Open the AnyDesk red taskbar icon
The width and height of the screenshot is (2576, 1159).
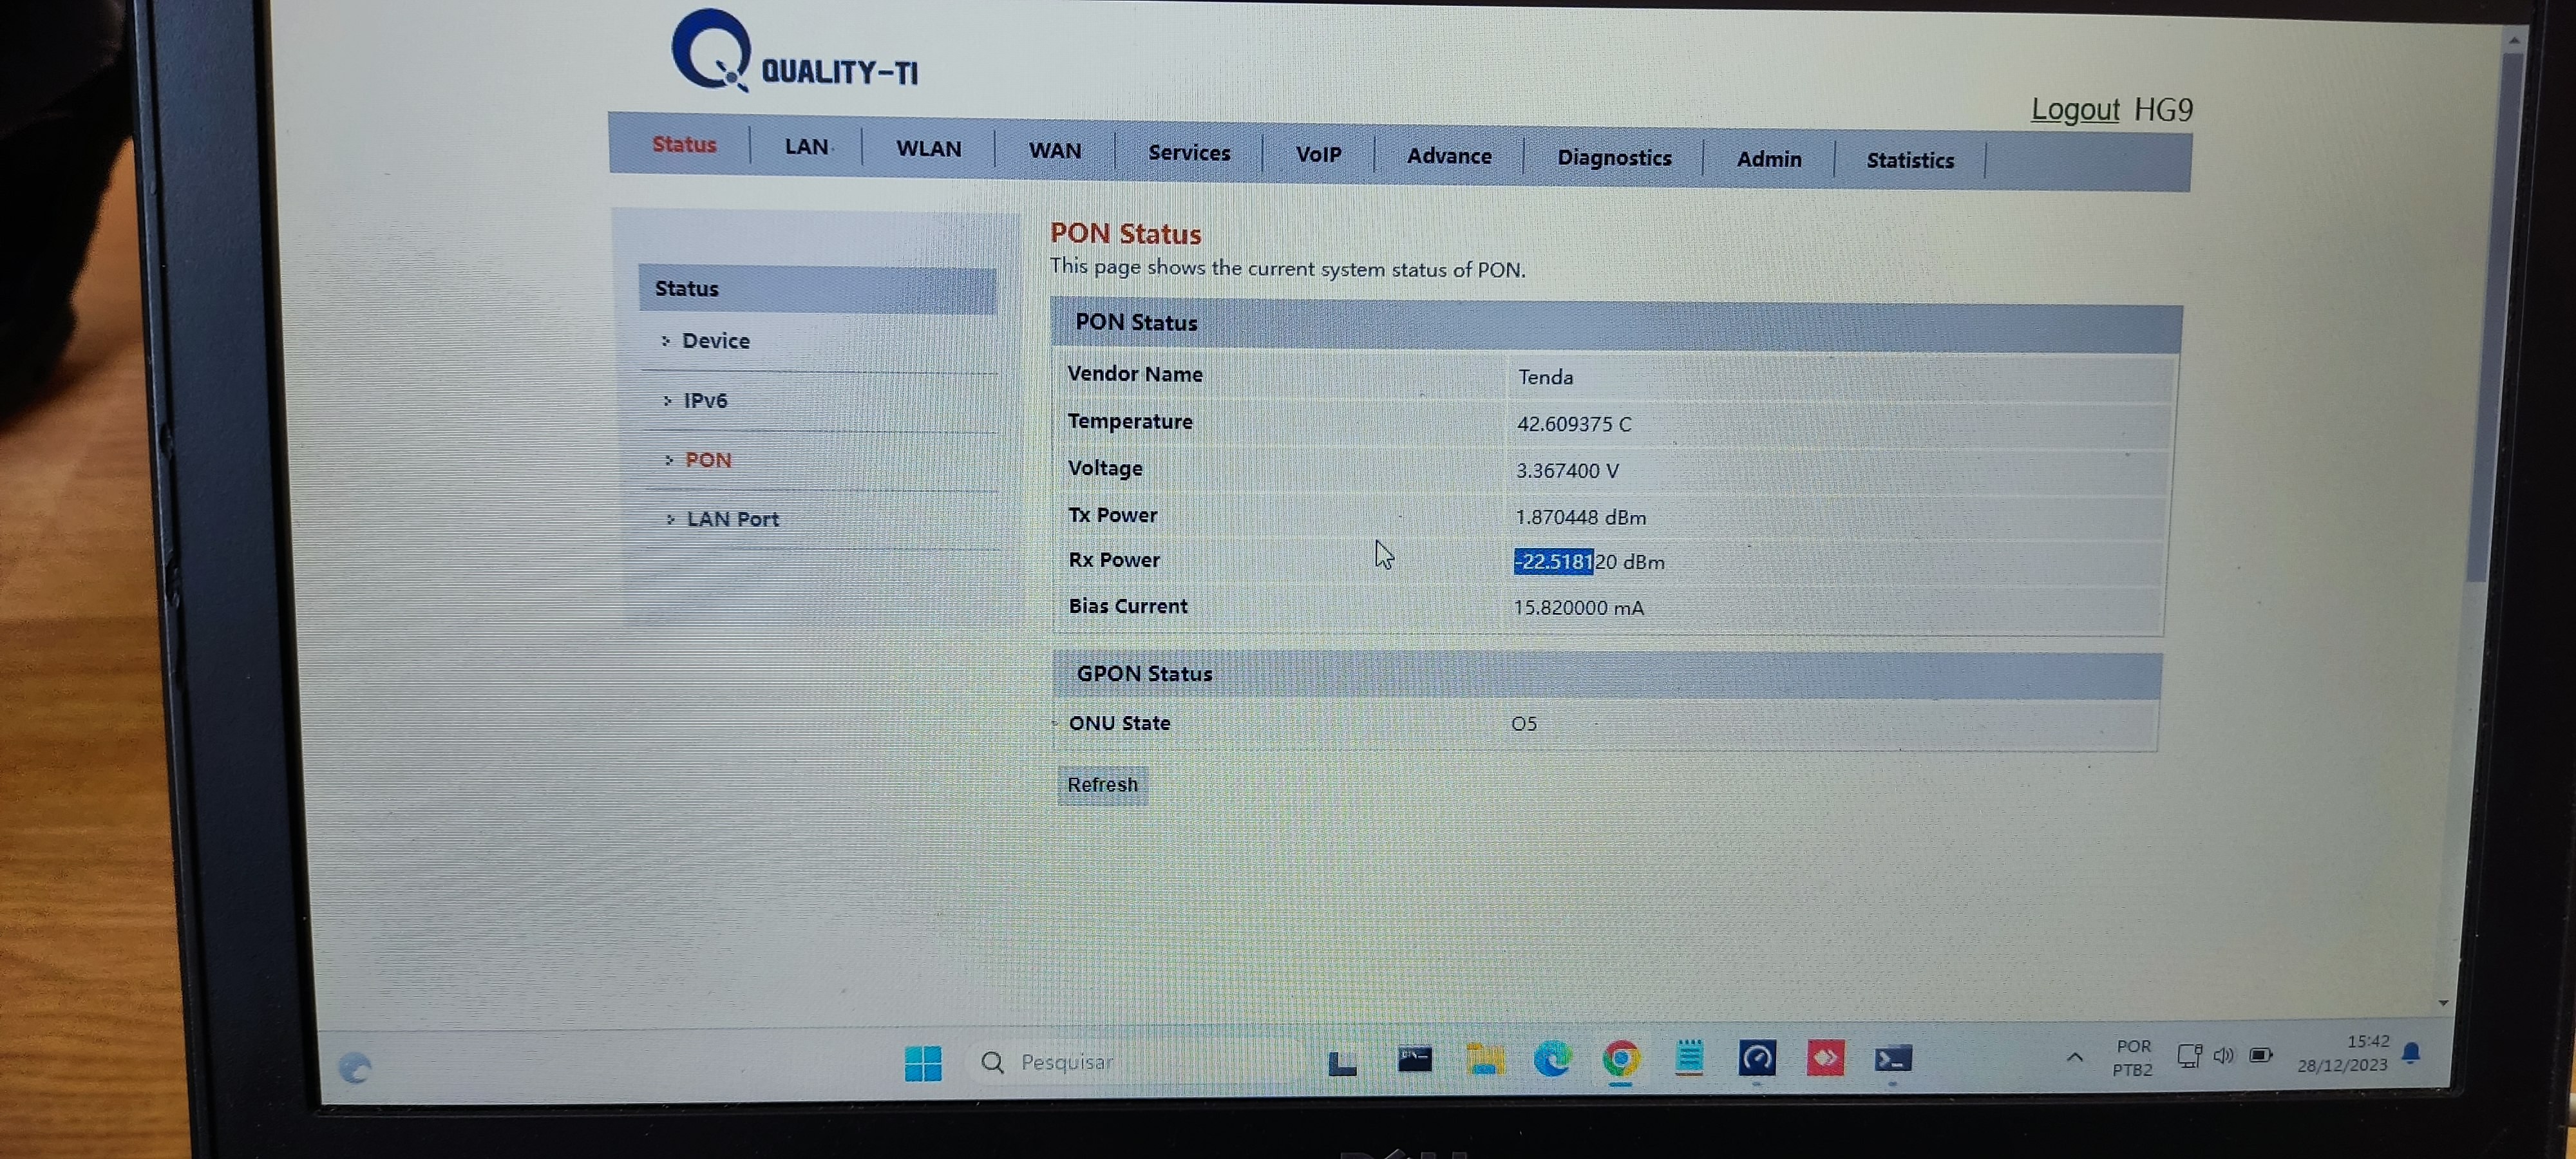click(x=1824, y=1058)
